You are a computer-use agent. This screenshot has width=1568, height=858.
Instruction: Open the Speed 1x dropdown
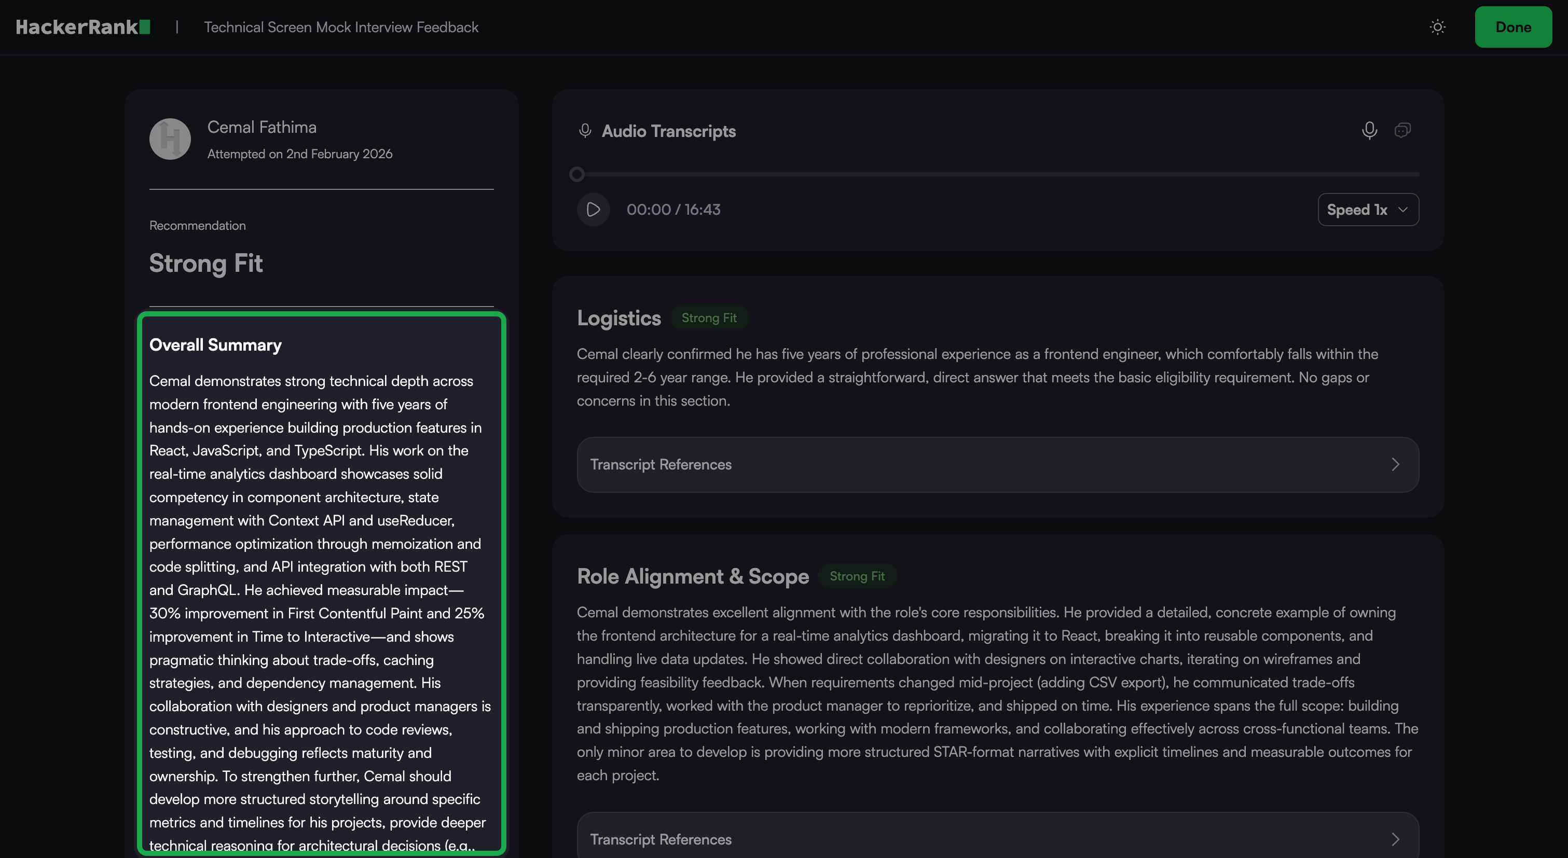[1368, 210]
